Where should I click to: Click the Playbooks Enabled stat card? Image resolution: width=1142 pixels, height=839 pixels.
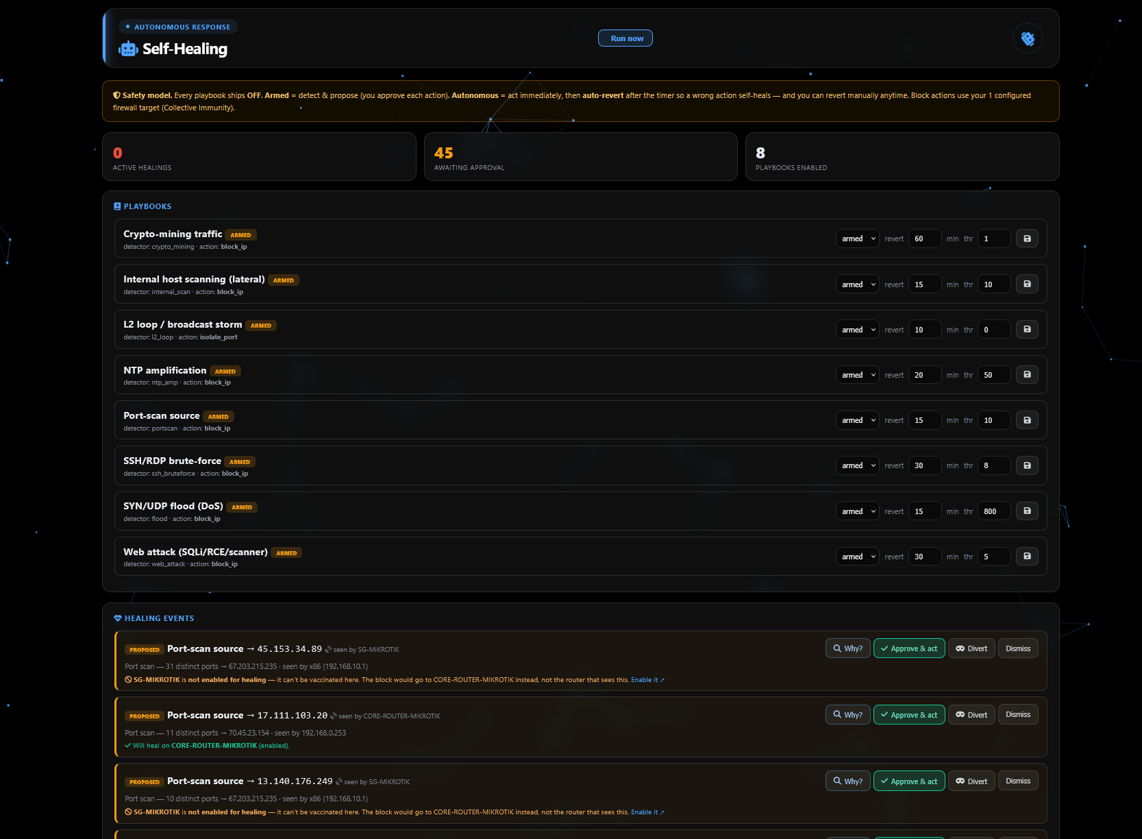tap(902, 157)
